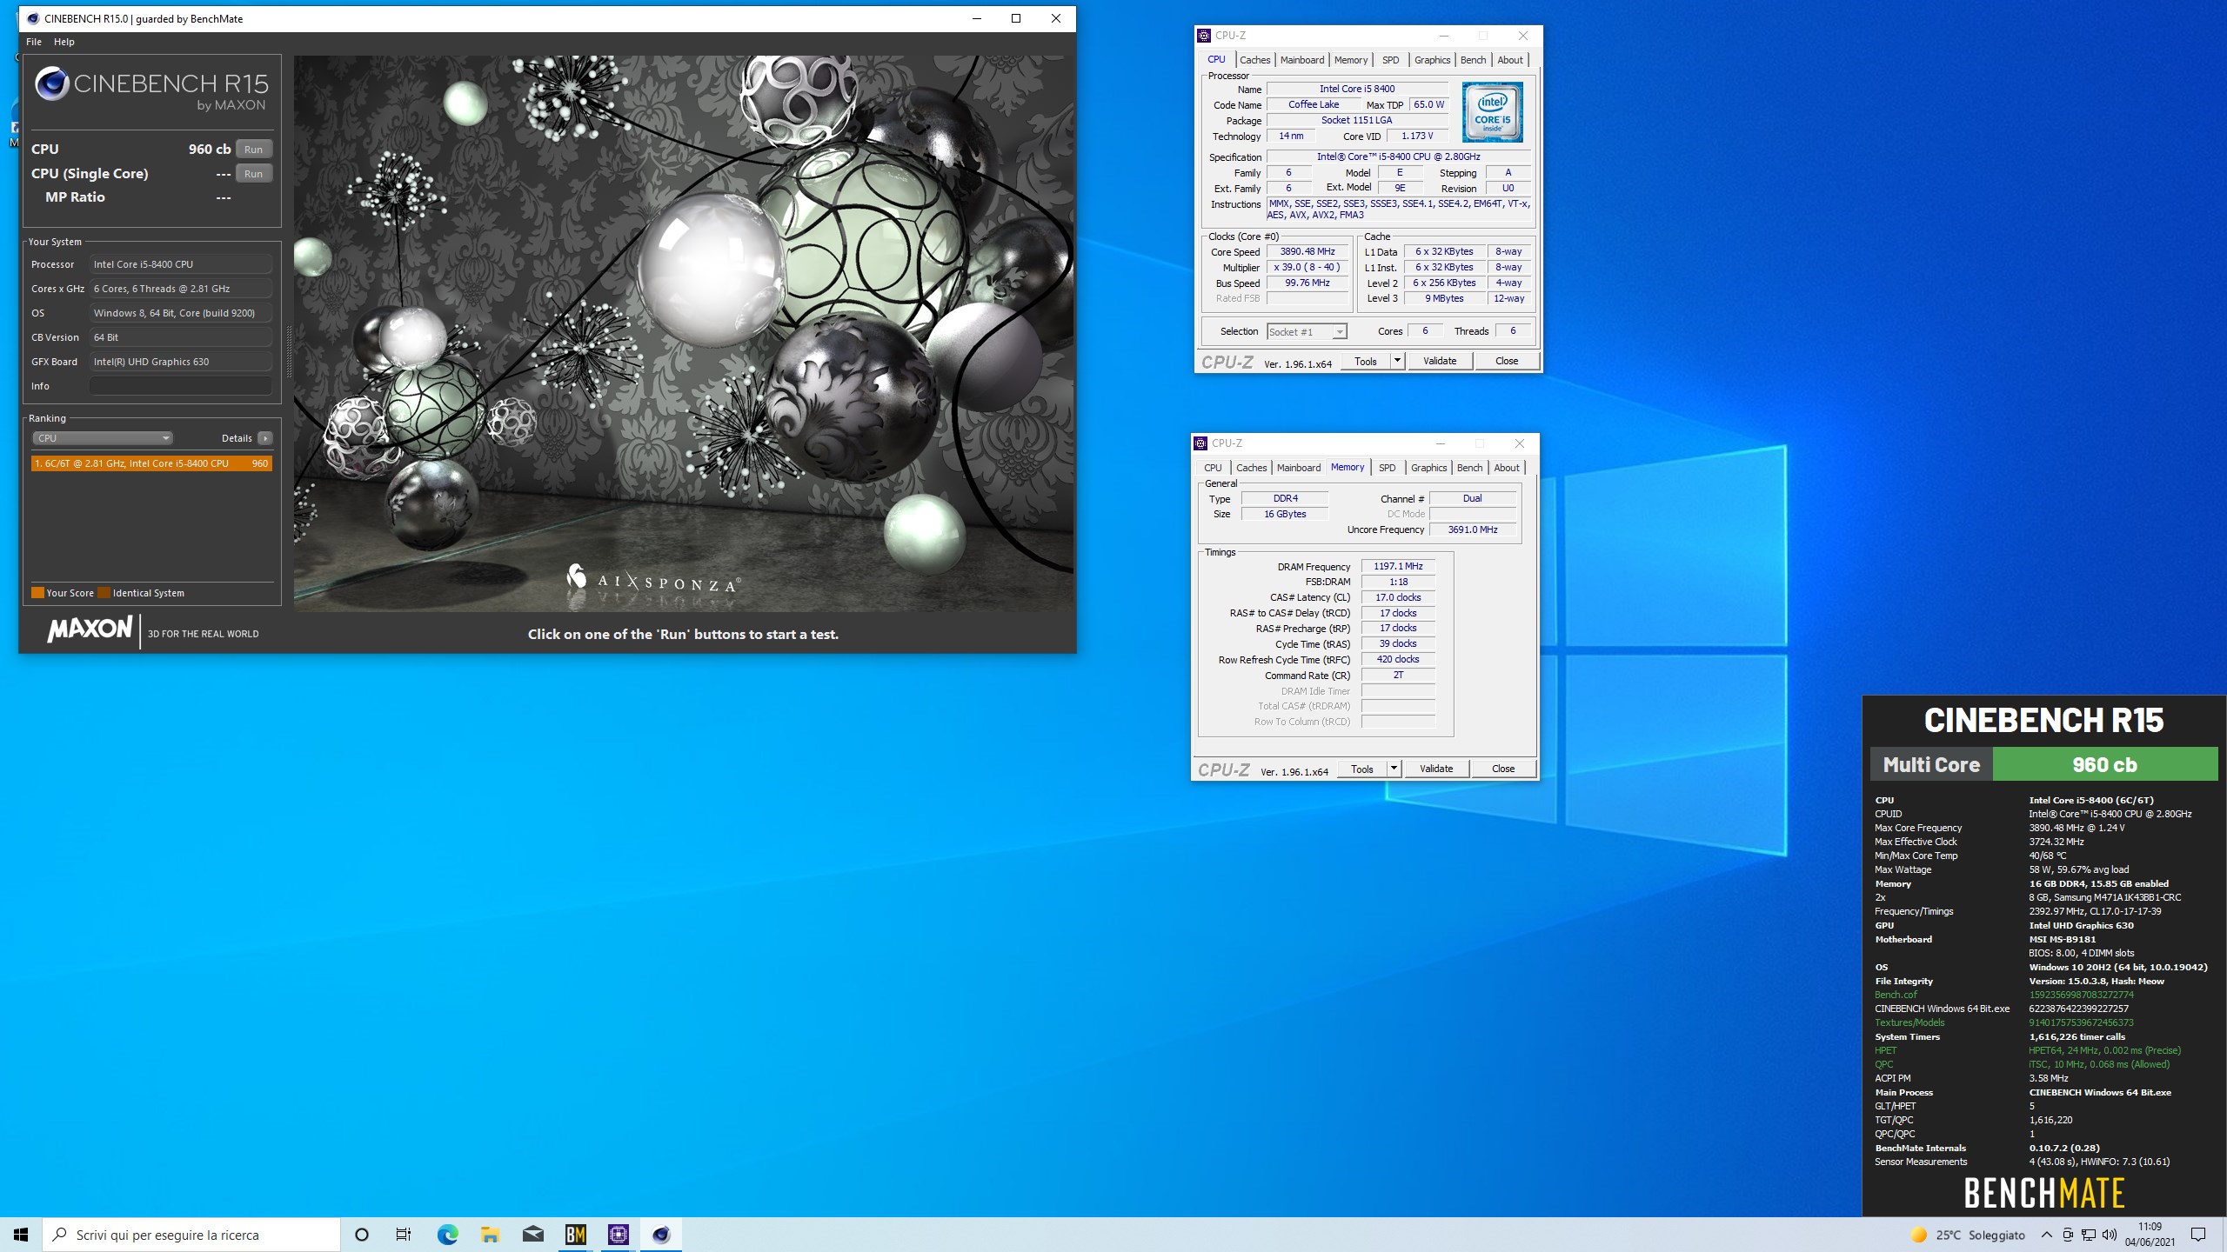Open the Windows Start menu
The image size is (2227, 1252).
point(21,1235)
